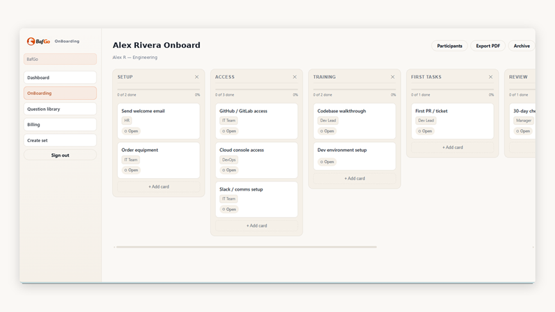Click the ACCESS progress bar
This screenshot has width=555, height=312.
pos(257,89)
